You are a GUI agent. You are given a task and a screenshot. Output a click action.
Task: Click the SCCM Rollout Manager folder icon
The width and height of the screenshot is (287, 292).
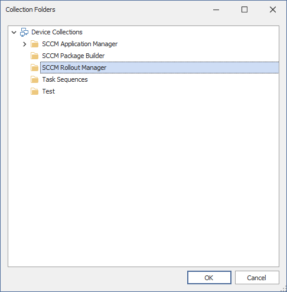(35, 68)
